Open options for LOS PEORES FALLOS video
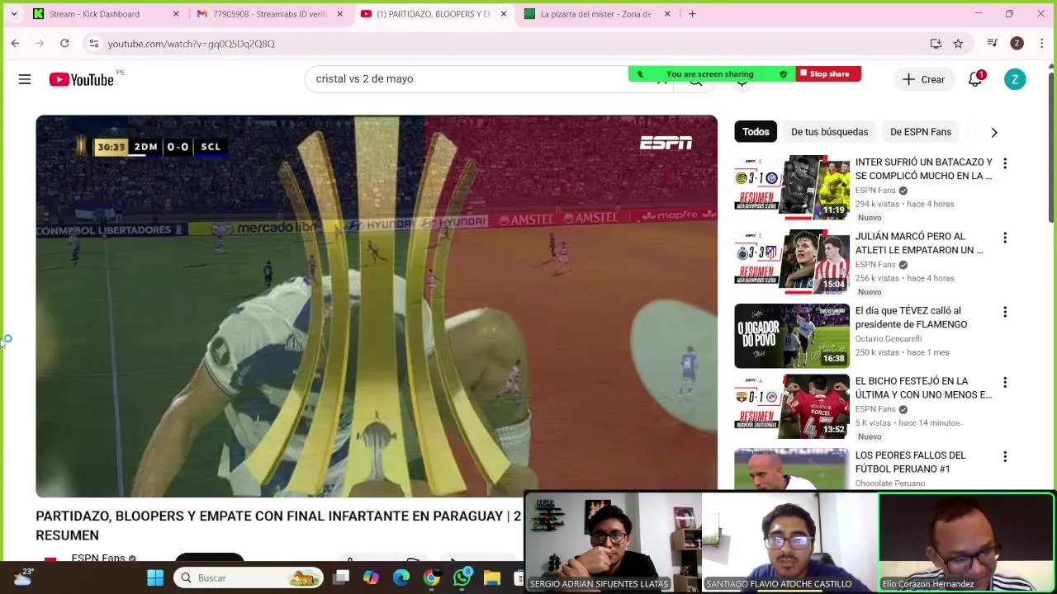Viewport: 1057px width, 594px height. pos(1005,456)
